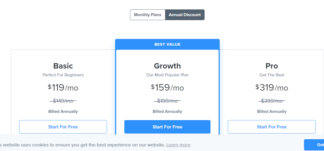The width and height of the screenshot is (324, 151).
Task: Click the Perfect For Beginners subtitle
Action: tap(63, 75)
